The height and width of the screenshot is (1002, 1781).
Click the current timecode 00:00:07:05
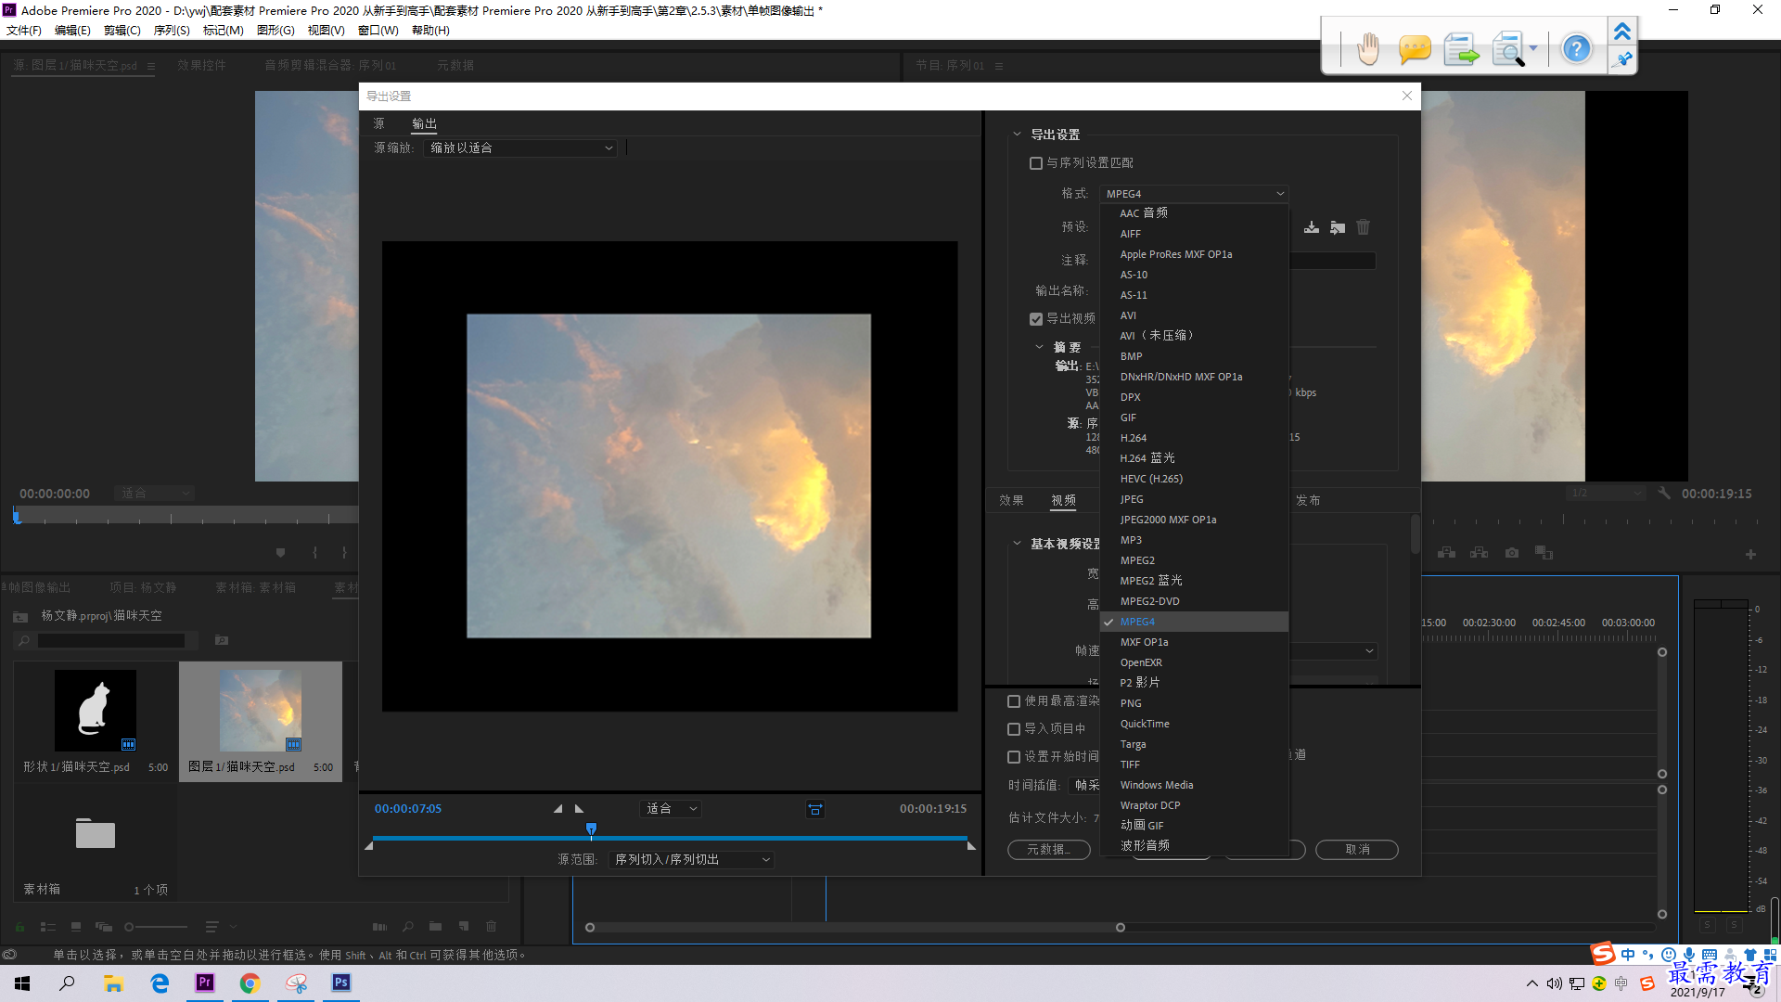pos(408,809)
